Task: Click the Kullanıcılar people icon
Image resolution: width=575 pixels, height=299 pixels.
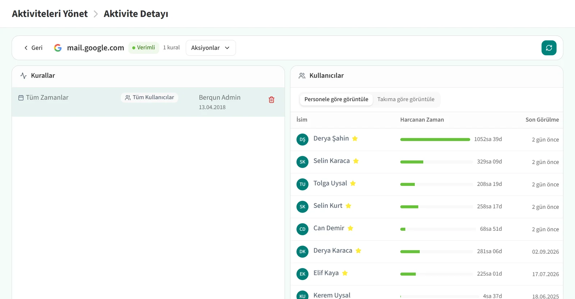Action: (x=302, y=76)
